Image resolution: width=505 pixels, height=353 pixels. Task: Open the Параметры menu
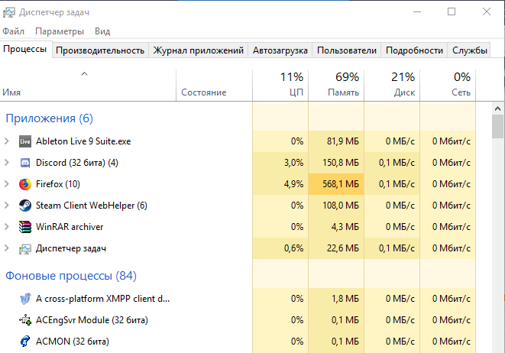pyautogui.click(x=59, y=31)
